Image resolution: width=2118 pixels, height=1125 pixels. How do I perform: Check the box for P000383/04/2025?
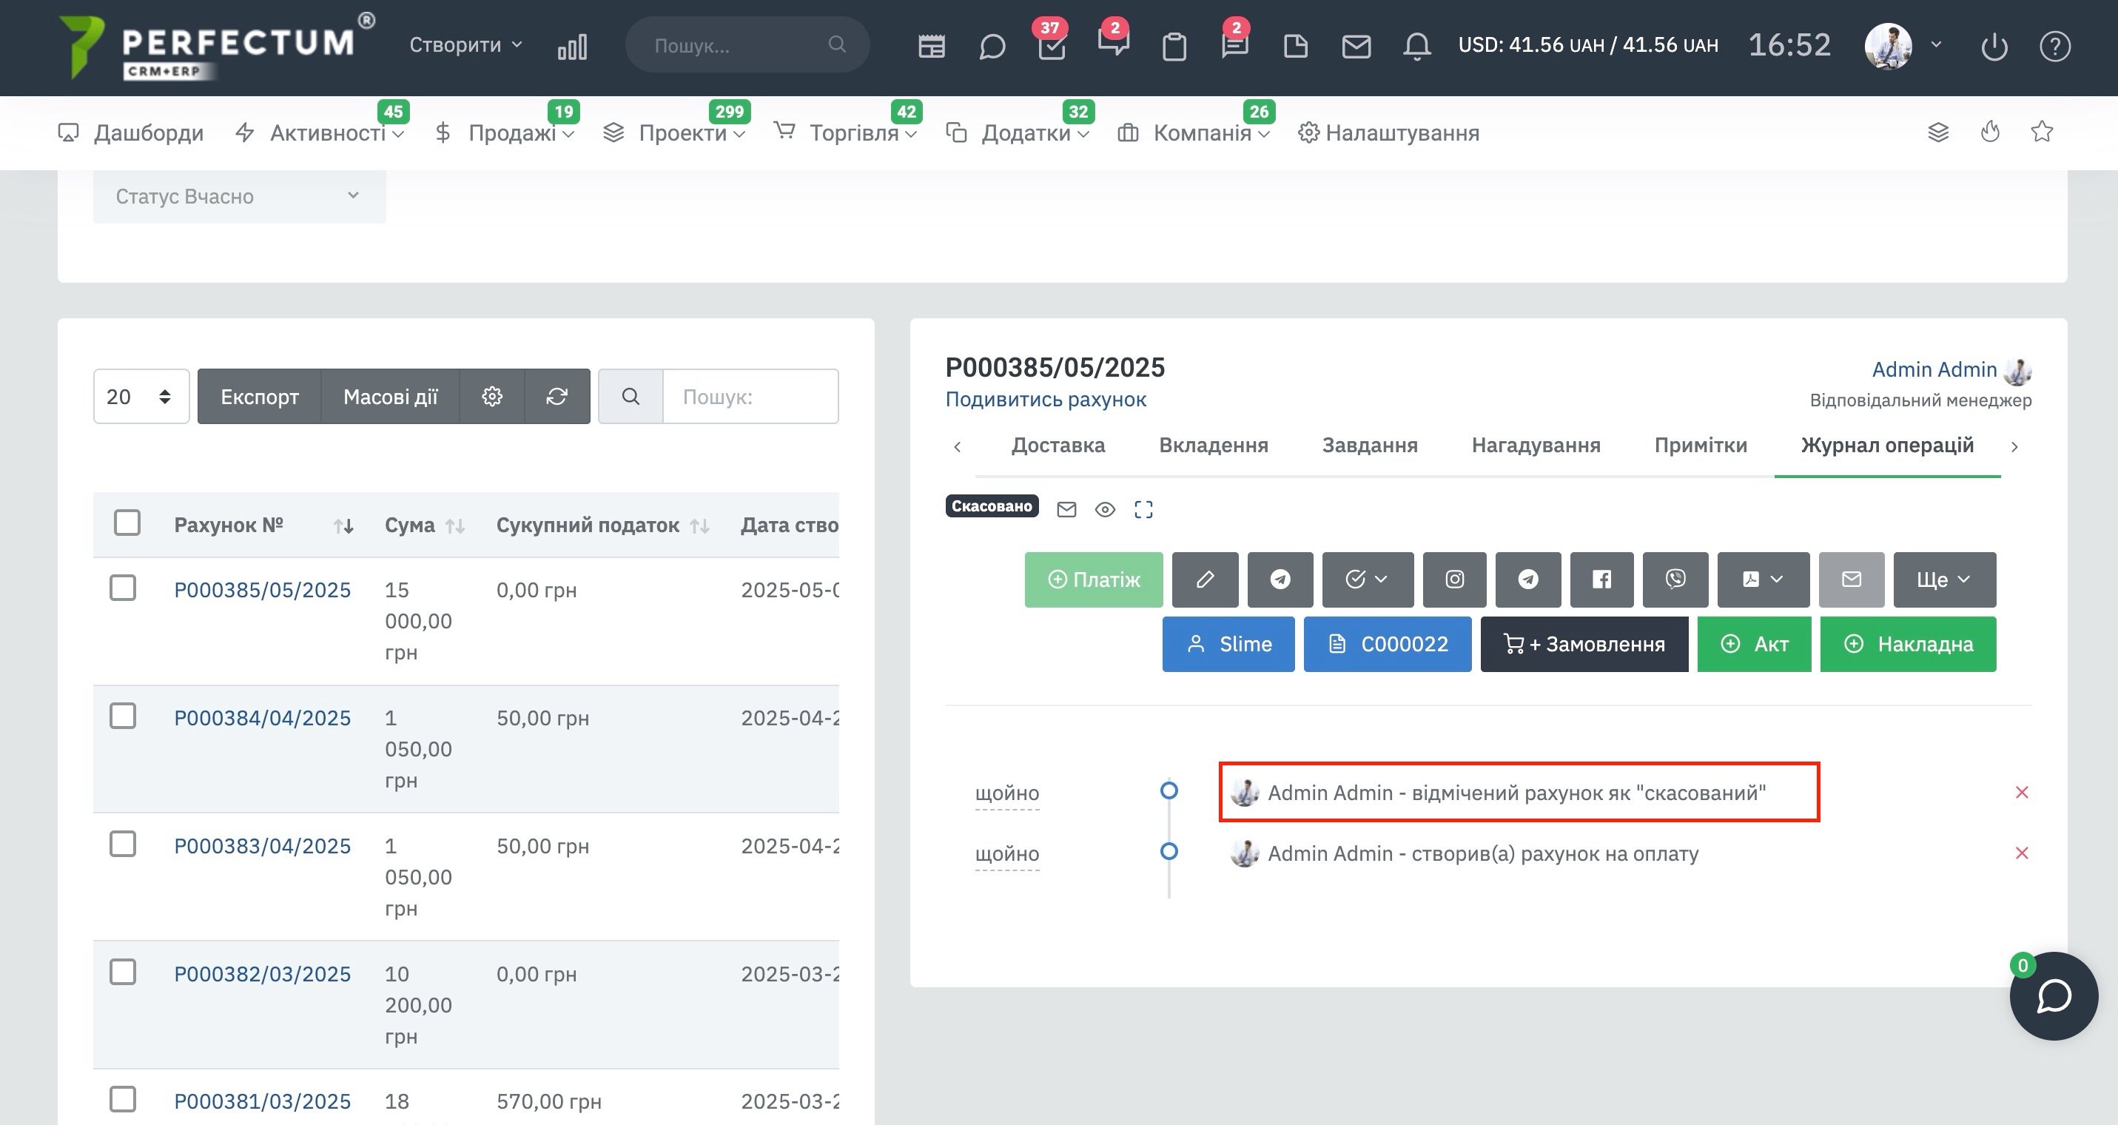(123, 844)
